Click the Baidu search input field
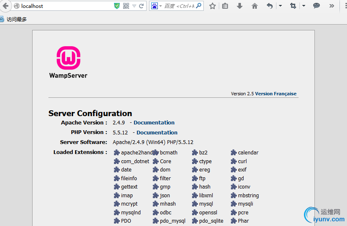This screenshot has height=226, width=347. [179, 6]
